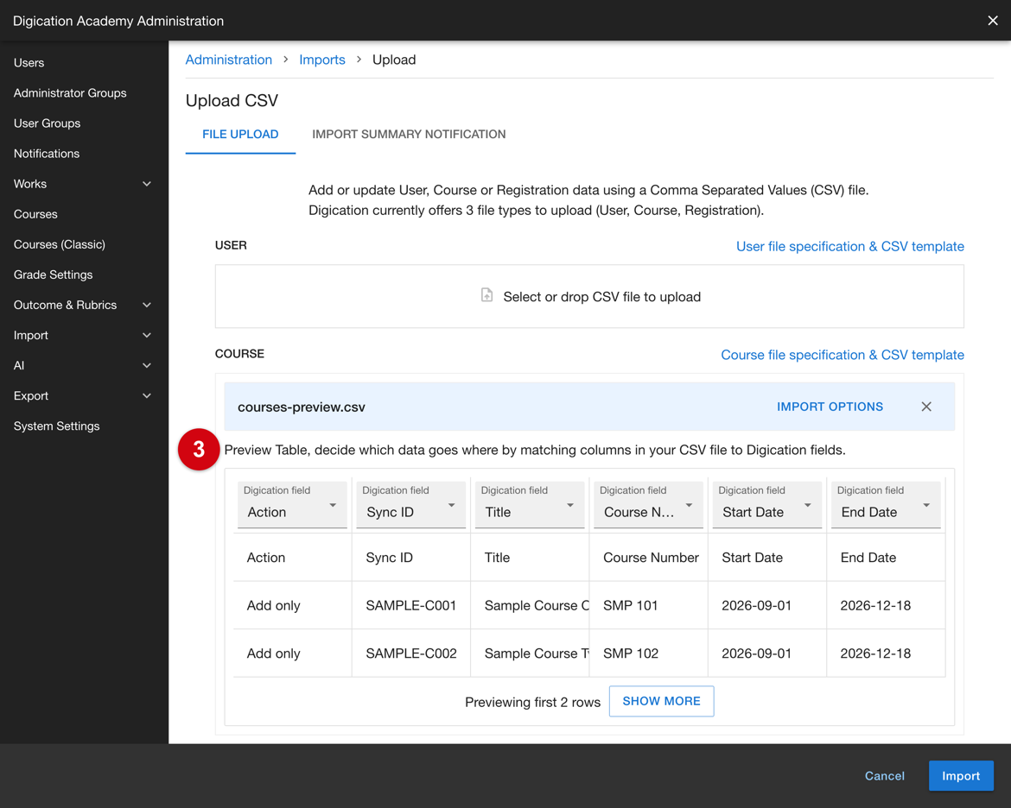Switch to the File Upload tab
The image size is (1011, 808).
(x=240, y=134)
